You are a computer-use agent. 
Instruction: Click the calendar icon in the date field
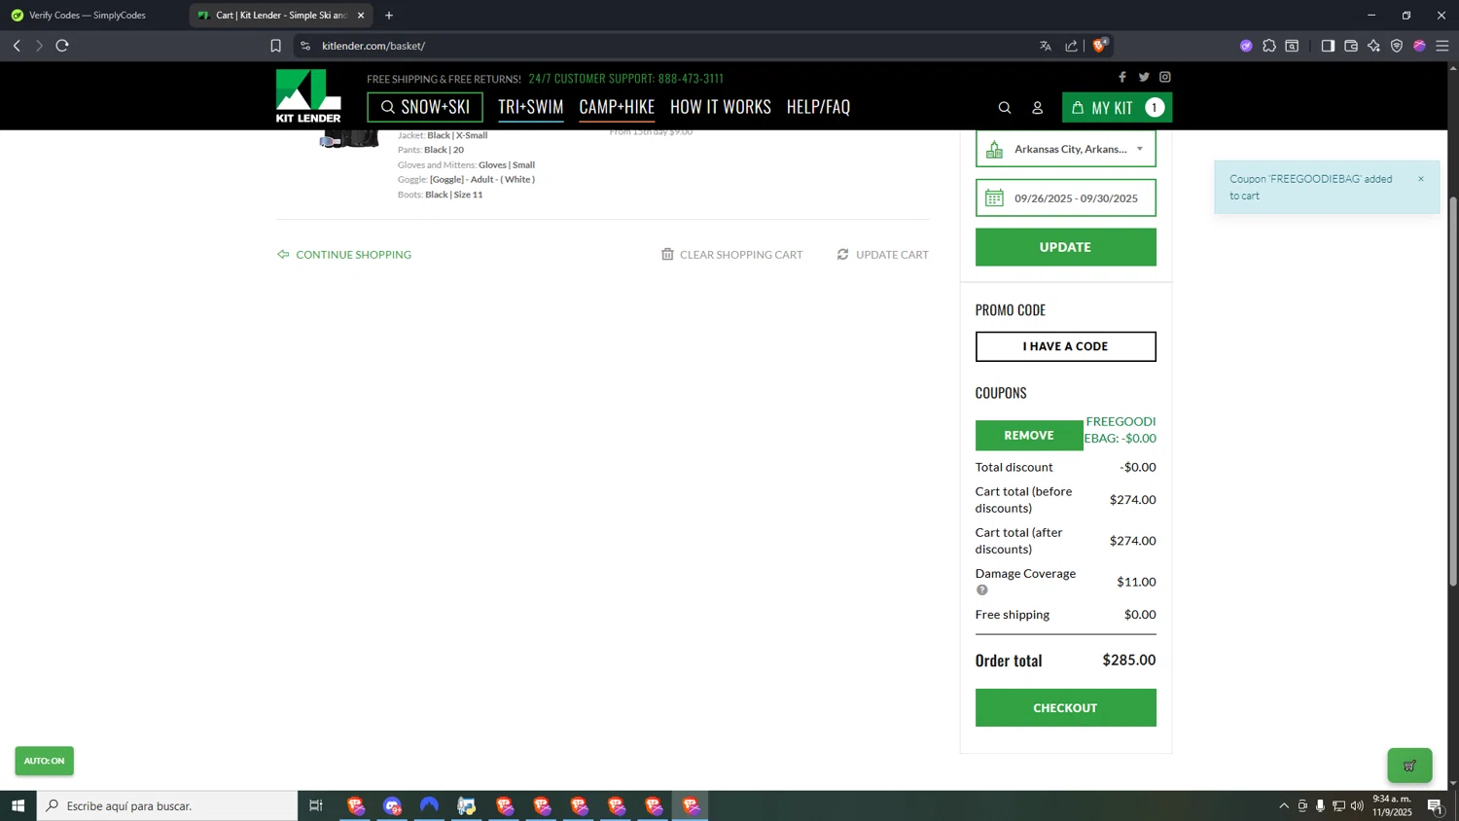click(x=994, y=197)
